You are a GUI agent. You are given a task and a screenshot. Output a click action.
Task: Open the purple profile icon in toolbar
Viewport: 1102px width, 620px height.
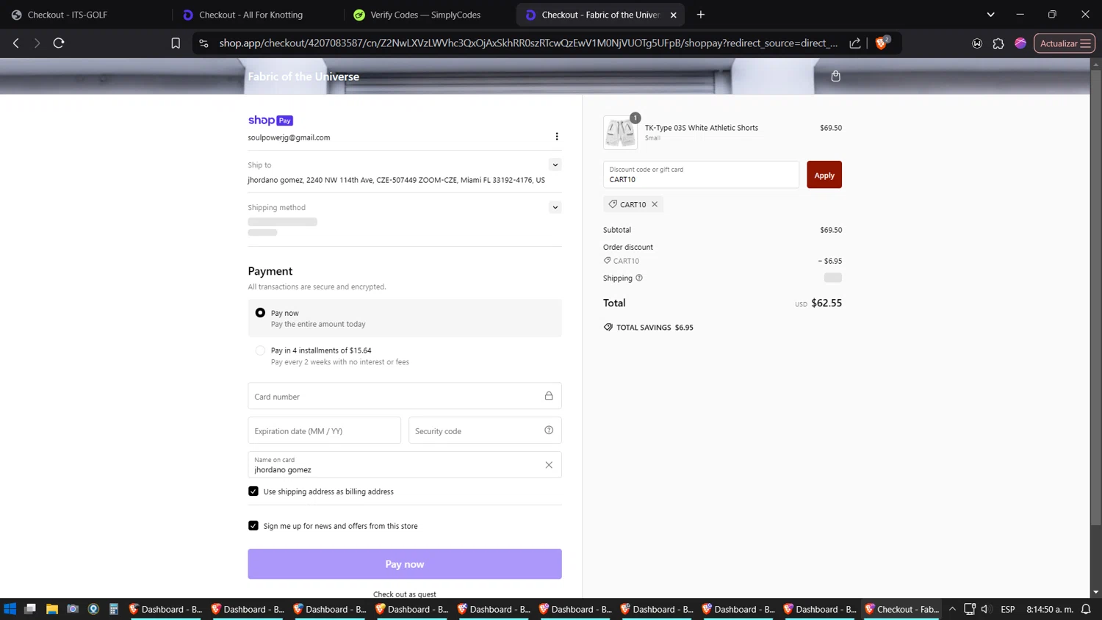tap(1020, 43)
